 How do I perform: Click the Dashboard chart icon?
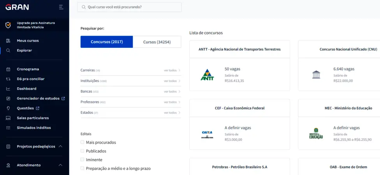(x=8, y=88)
